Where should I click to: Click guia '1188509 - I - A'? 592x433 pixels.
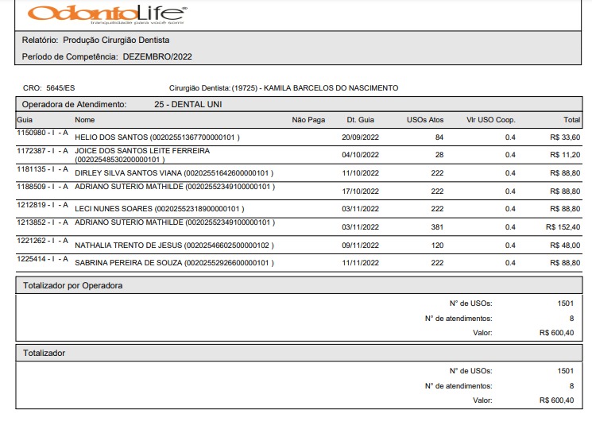click(x=42, y=187)
